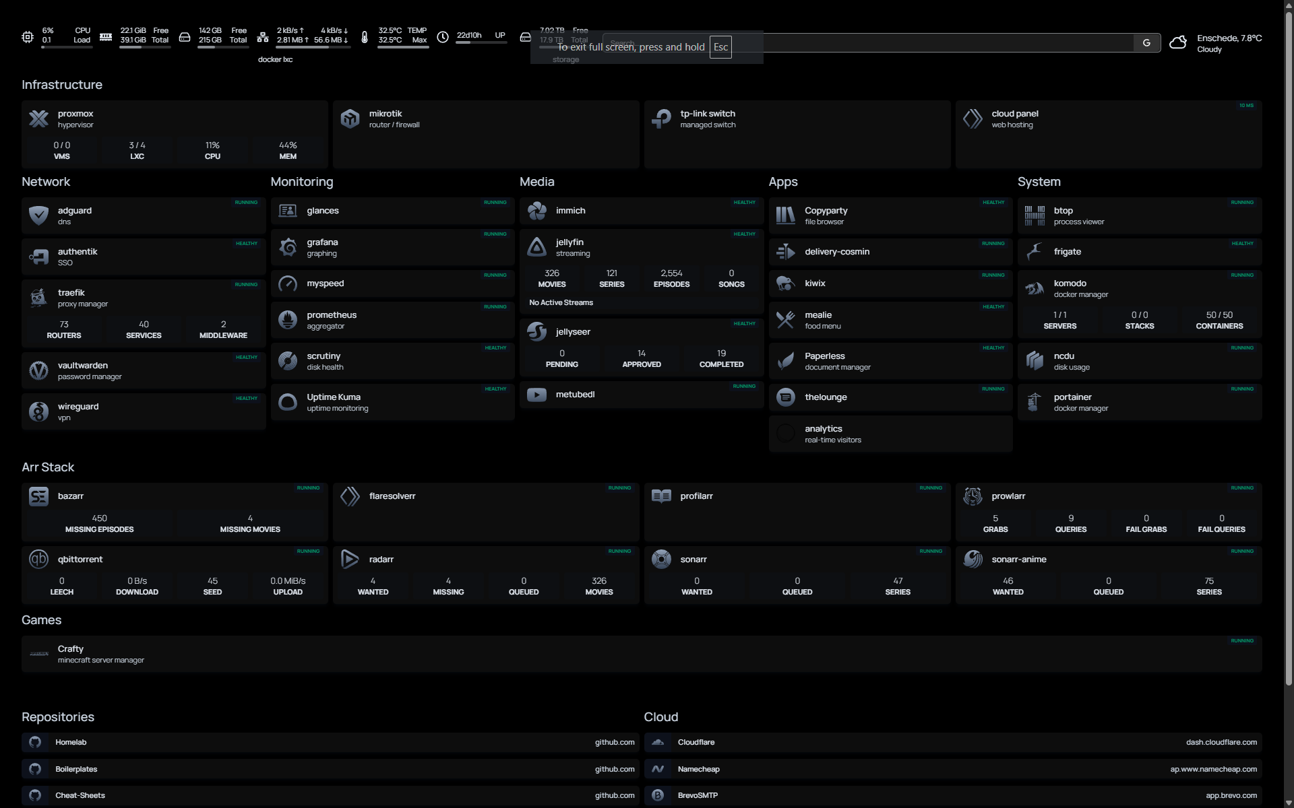
Task: Click the glances monitoring icon
Action: pos(288,211)
